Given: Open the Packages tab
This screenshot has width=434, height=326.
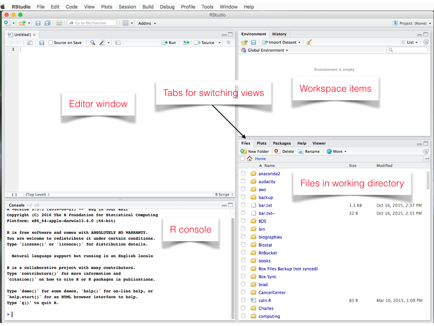Looking at the screenshot, I should click(x=282, y=143).
